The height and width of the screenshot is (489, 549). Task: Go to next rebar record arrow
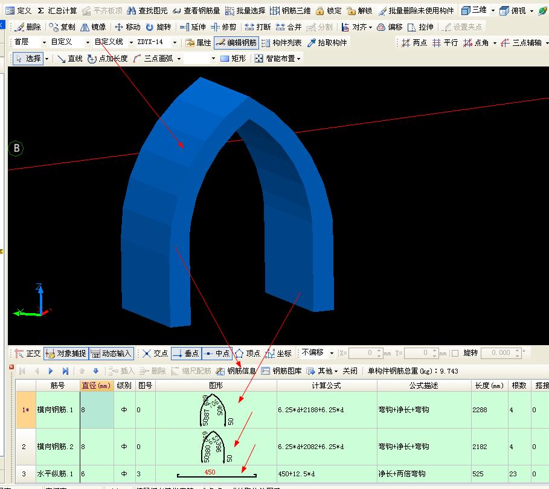[x=50, y=371]
